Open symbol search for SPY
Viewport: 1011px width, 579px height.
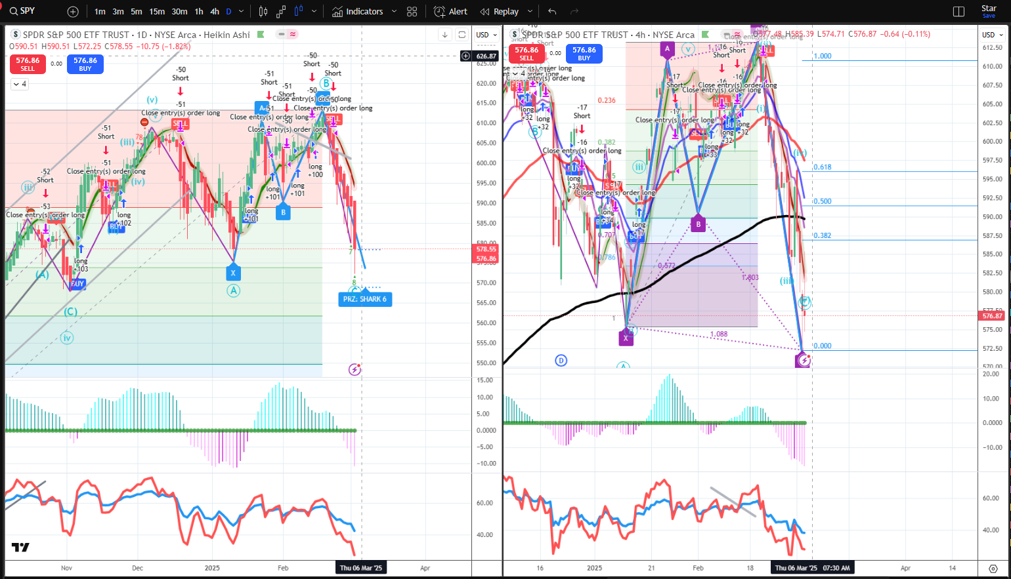[22, 11]
